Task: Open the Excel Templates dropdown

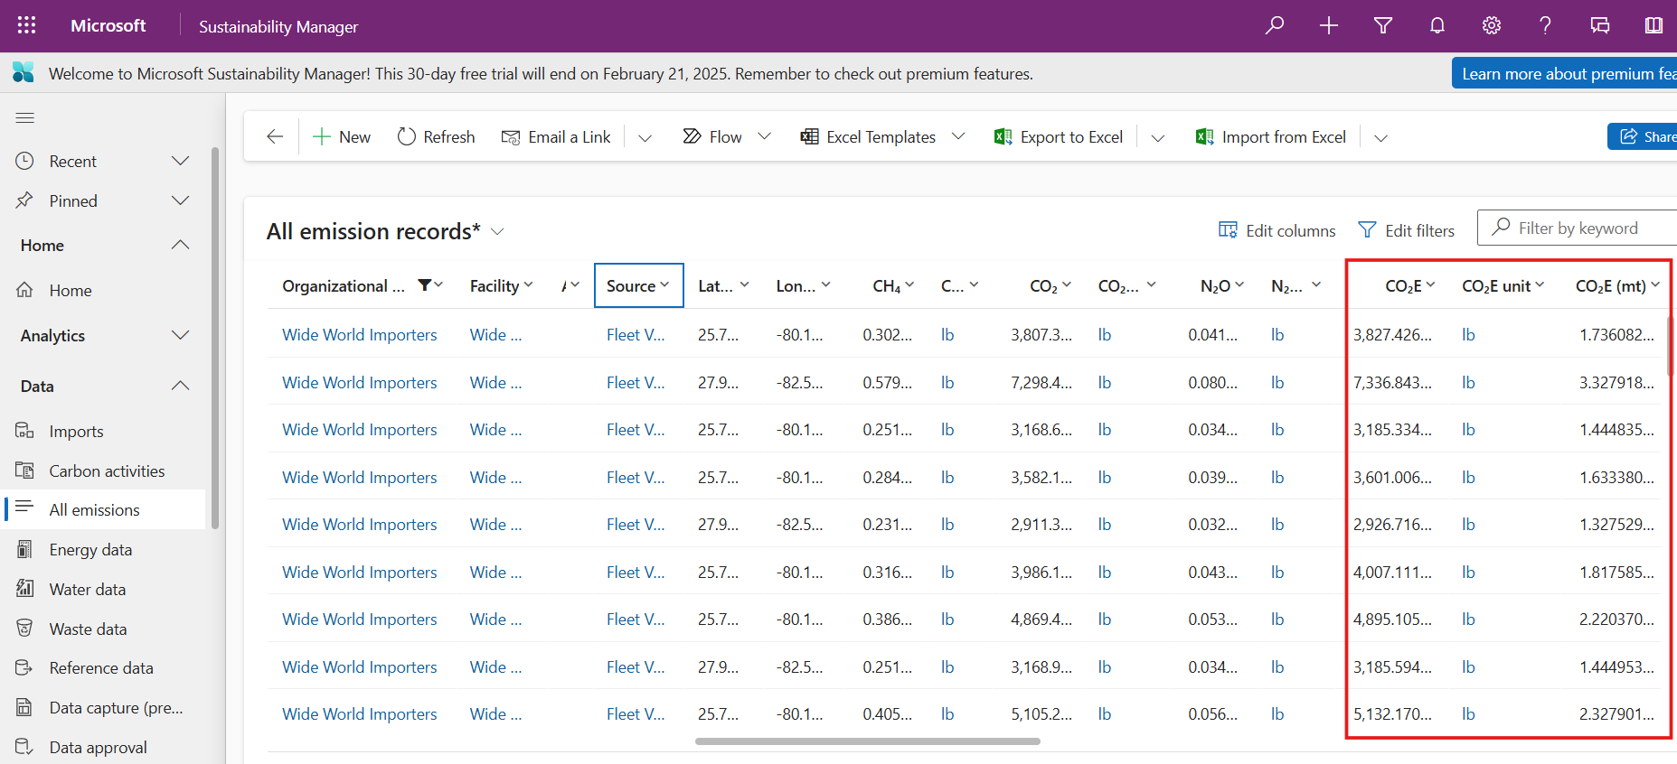Action: pyautogui.click(x=958, y=136)
